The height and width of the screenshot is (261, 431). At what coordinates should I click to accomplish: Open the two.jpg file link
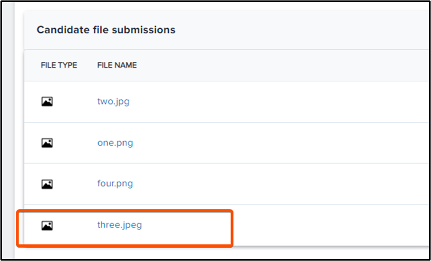point(113,102)
